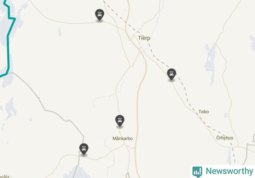Screen dimensions: 255x178
Task: Select the small pond east of Tobo
Action: (226, 115)
